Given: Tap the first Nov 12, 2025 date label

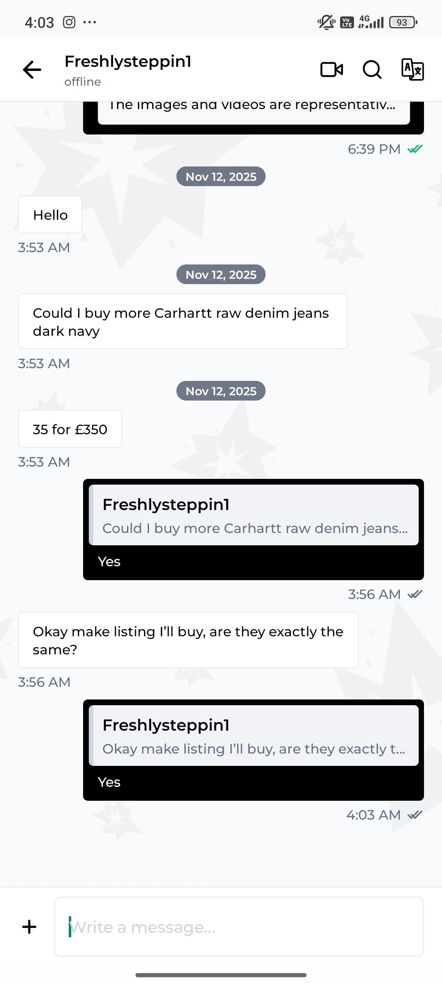Looking at the screenshot, I should 221,177.
